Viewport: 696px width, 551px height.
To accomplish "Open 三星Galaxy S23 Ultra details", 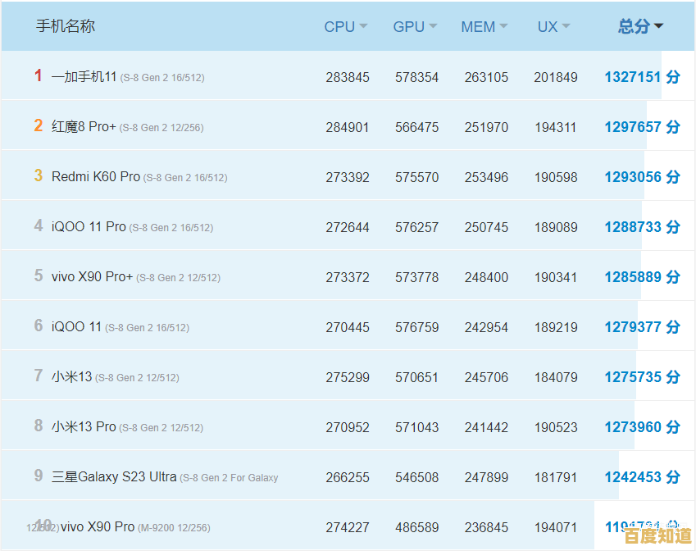I will tap(114, 476).
